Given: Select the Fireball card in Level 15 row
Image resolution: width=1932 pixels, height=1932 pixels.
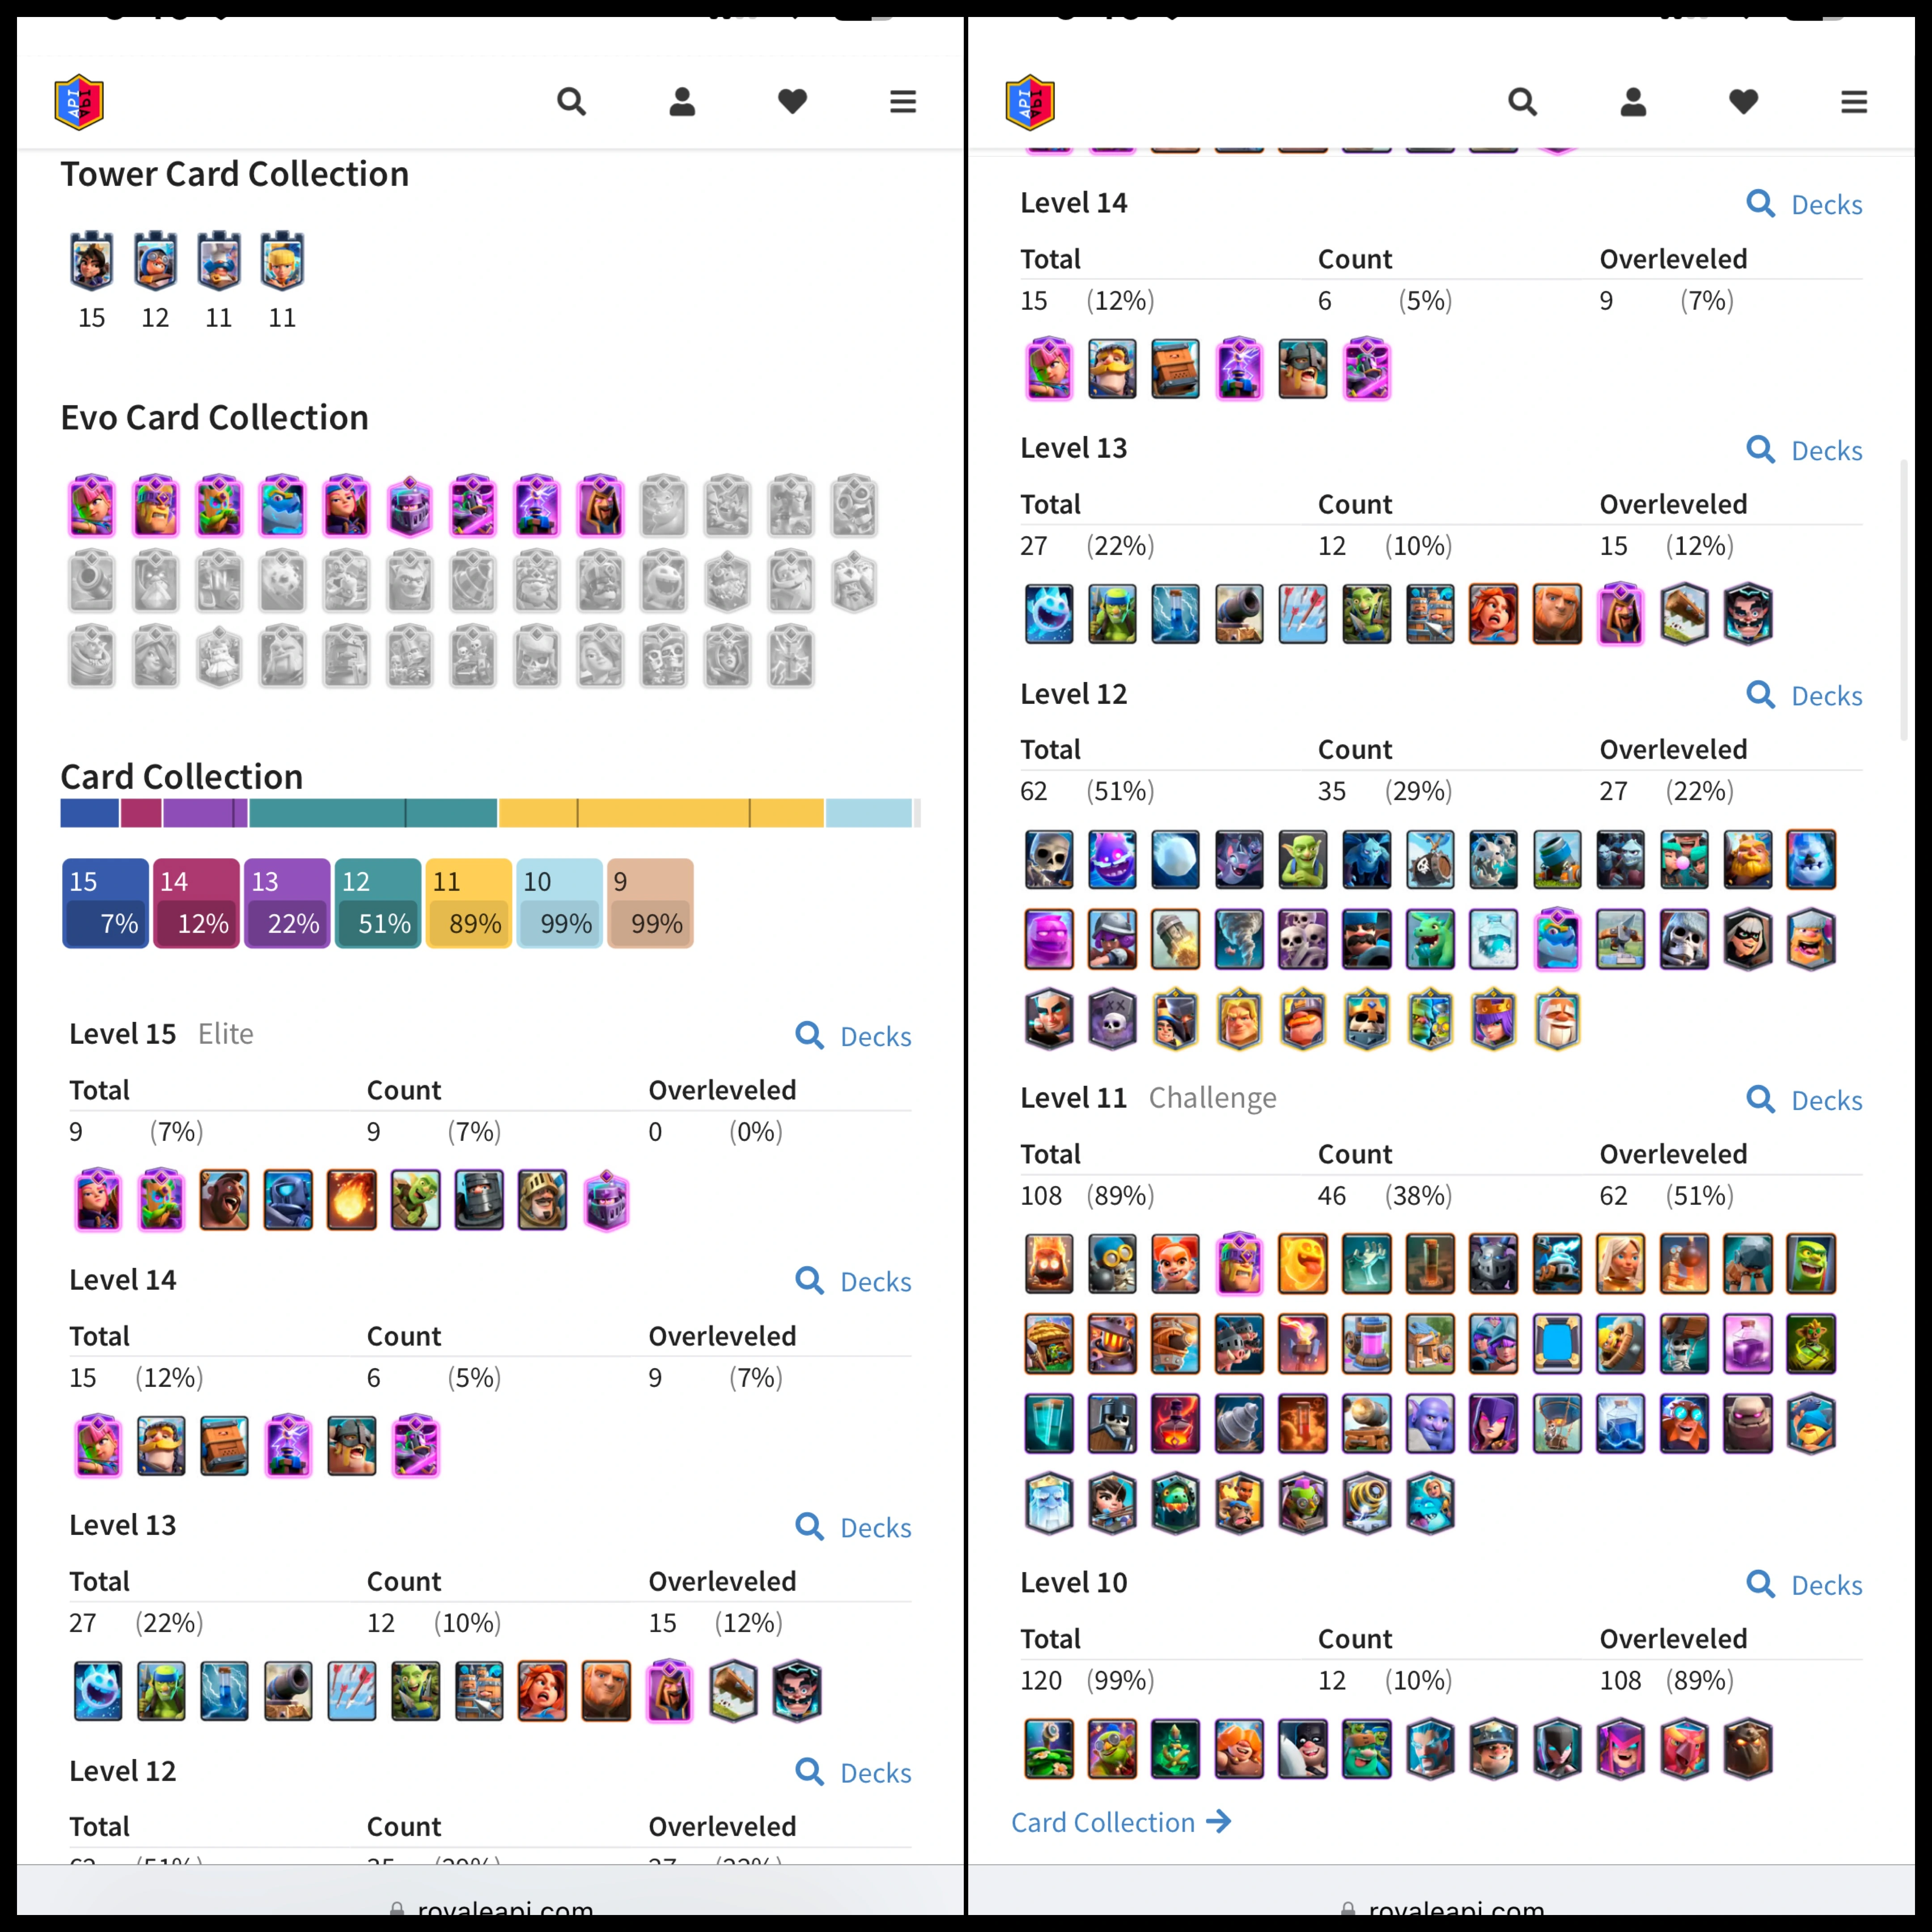Looking at the screenshot, I should click(351, 1200).
